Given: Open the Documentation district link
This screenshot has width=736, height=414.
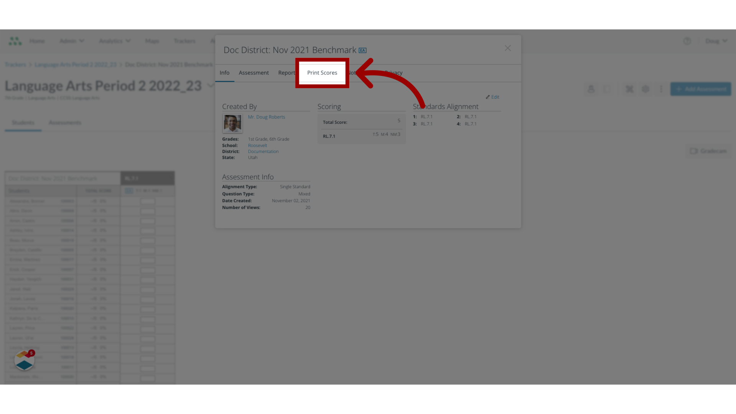Looking at the screenshot, I should (x=263, y=151).
